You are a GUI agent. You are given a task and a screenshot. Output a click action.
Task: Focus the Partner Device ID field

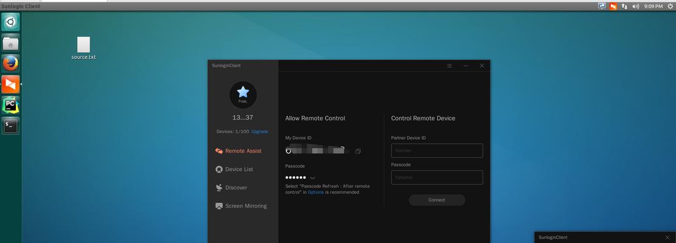[x=437, y=151]
